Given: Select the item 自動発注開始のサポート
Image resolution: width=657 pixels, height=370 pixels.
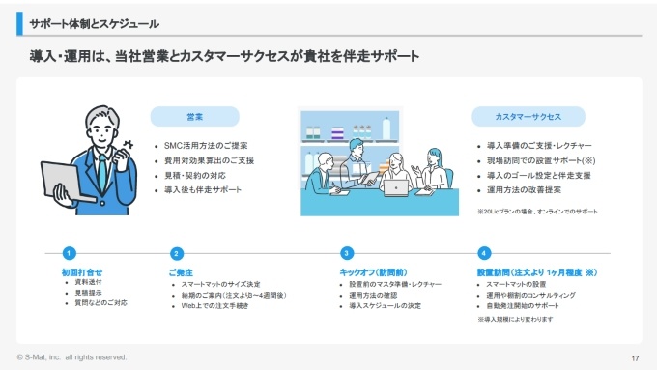Looking at the screenshot, I should click(x=523, y=306).
